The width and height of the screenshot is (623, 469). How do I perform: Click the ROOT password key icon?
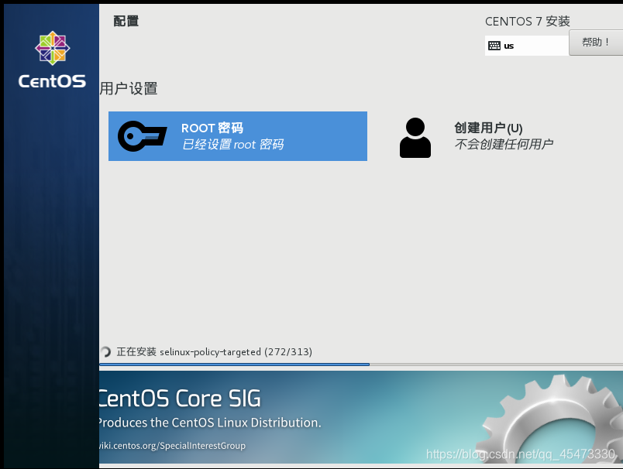coord(143,136)
